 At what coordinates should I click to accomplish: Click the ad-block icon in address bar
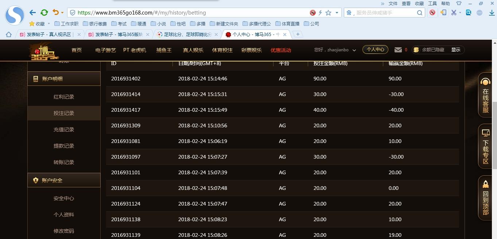point(312,13)
